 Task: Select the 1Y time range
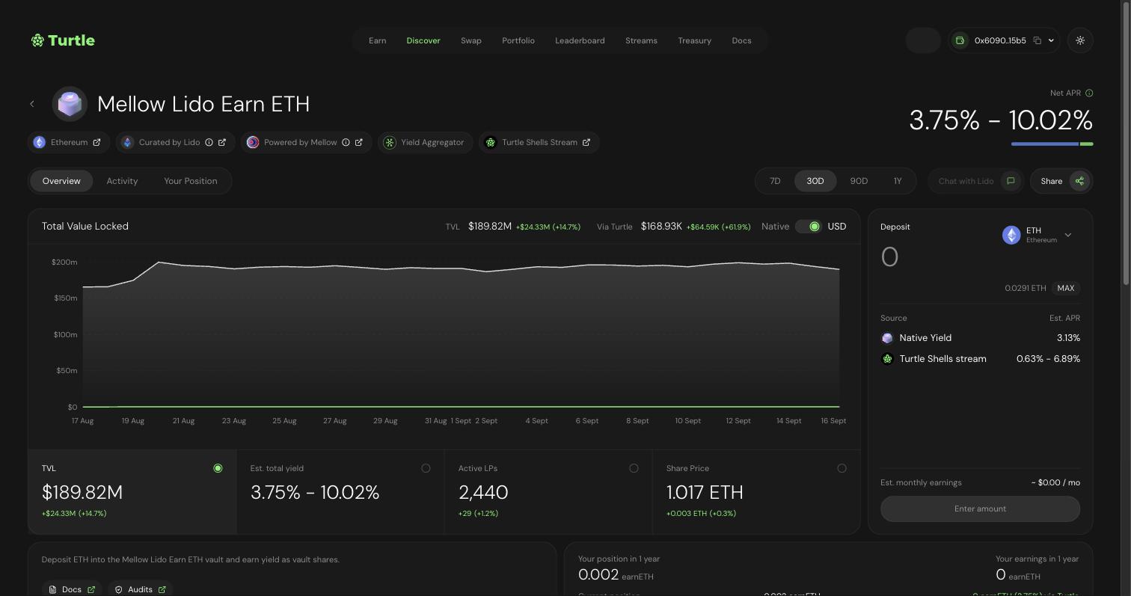(x=898, y=181)
